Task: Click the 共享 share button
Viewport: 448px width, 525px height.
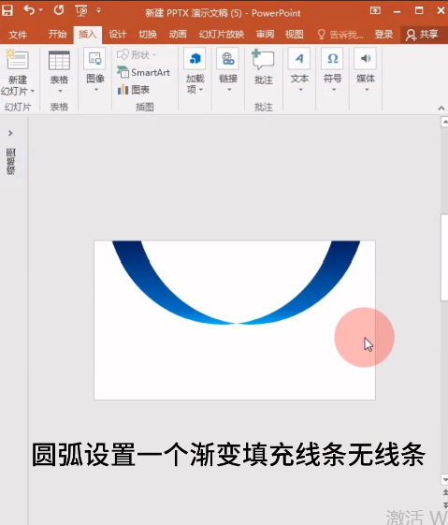Action: point(423,35)
